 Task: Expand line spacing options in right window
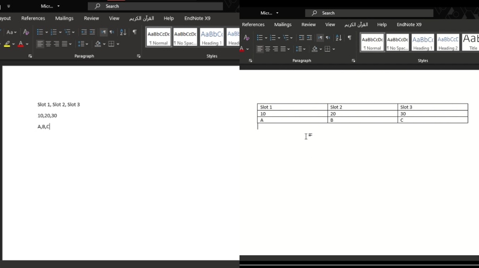[301, 49]
